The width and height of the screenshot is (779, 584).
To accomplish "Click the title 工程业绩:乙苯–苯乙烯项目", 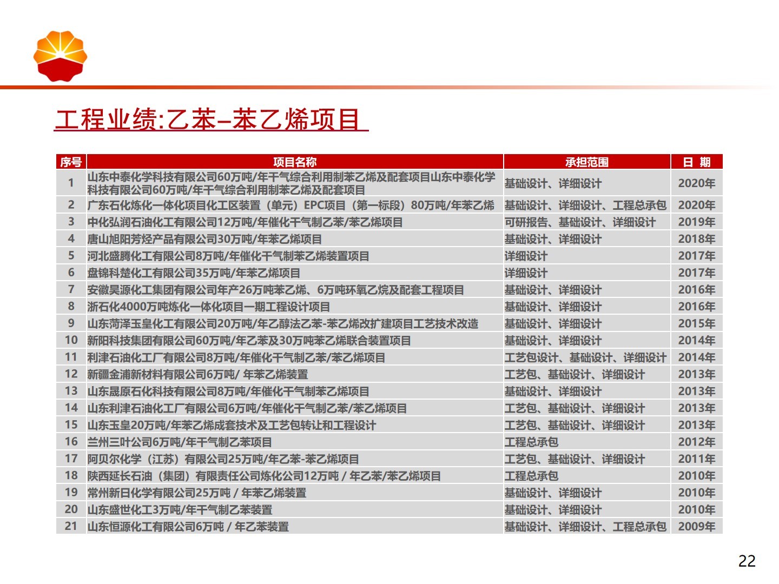I will click(211, 119).
